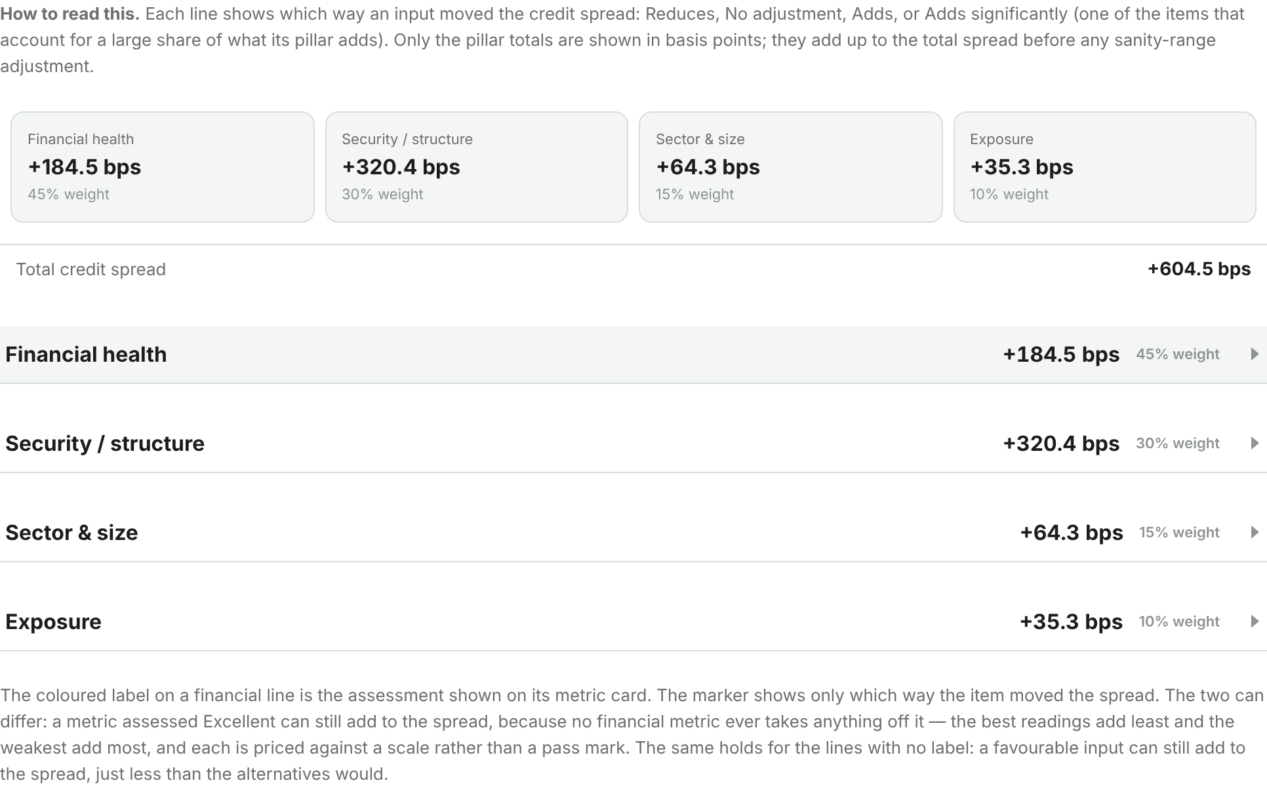Expand the Sector & size disclosure triangle

[1255, 533]
